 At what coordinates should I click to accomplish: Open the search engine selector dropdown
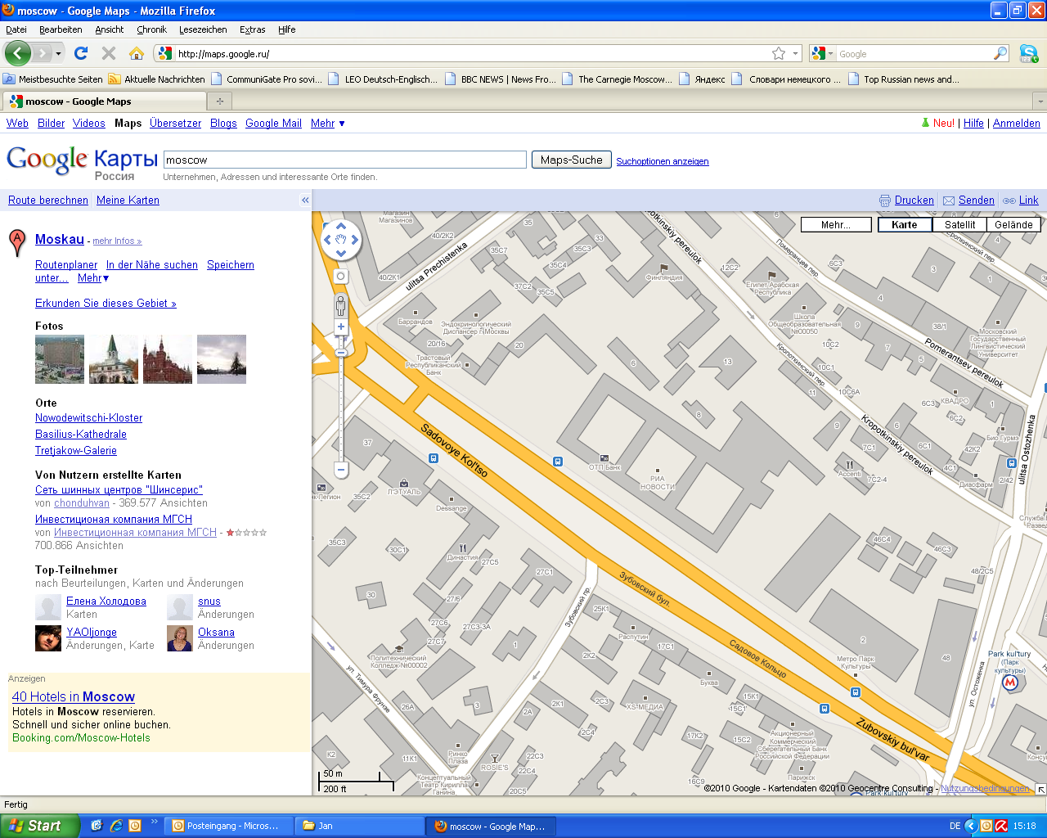[x=822, y=54]
